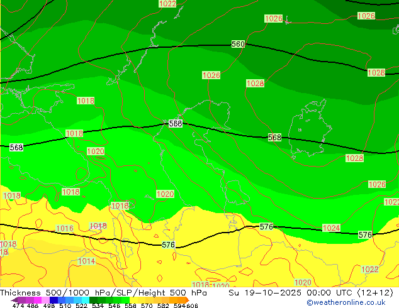Image resolution: width=399 pixels, height=308 pixels.
Task: Click the orange arrow at the legend's right end
Action: 188,300
